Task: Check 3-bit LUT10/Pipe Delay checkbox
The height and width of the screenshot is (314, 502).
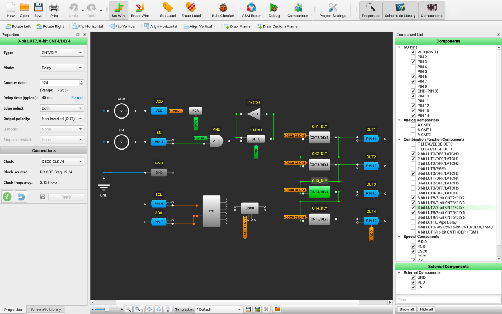Action: coord(413,222)
